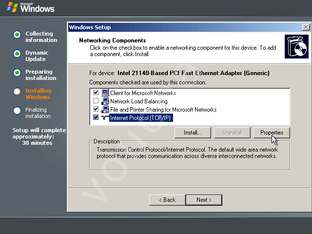The width and height of the screenshot is (312, 234).
Task: Click the Preparing installation step indicator
Action: 17,73
